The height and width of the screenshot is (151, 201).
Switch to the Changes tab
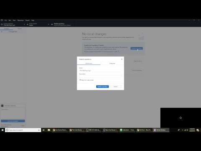point(6,29)
